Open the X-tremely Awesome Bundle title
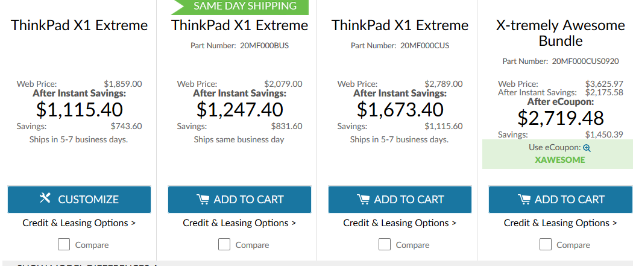 (560, 33)
